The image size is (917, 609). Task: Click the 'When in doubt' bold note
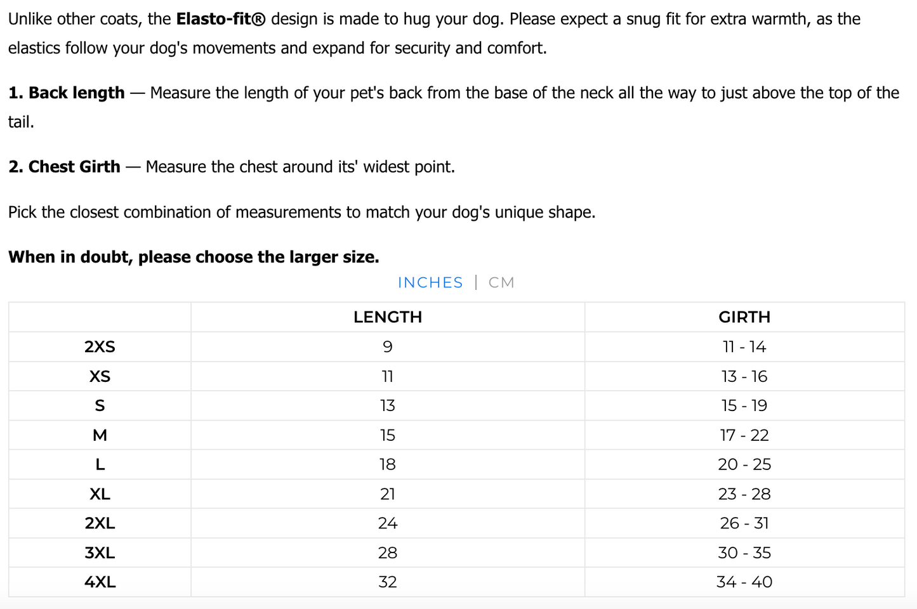point(194,257)
